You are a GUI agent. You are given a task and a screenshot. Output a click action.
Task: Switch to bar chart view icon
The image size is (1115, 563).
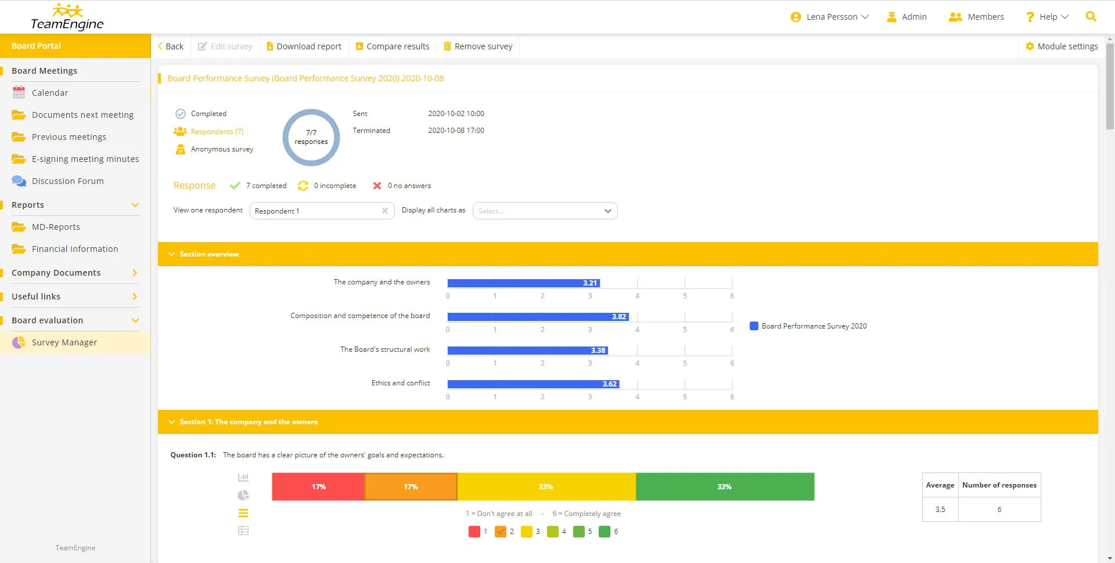(x=243, y=478)
